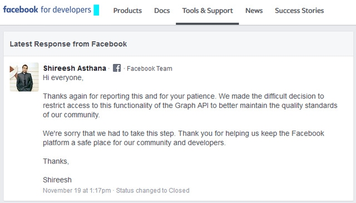Click the Facebook 'f' logo icon beside author name
356x203 pixels.
click(117, 68)
